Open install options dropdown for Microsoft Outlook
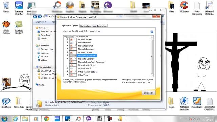 click(73, 52)
